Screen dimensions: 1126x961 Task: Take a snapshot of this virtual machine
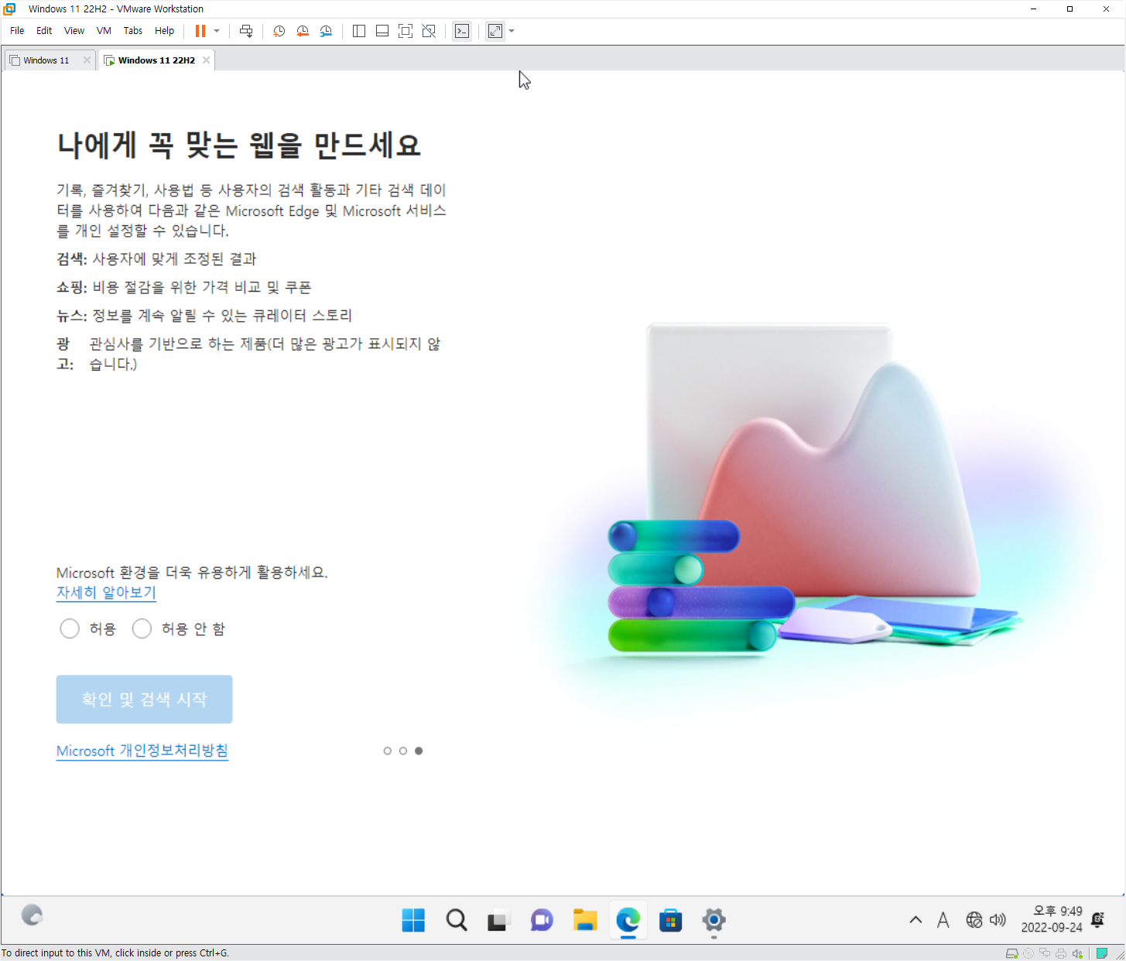pos(279,31)
